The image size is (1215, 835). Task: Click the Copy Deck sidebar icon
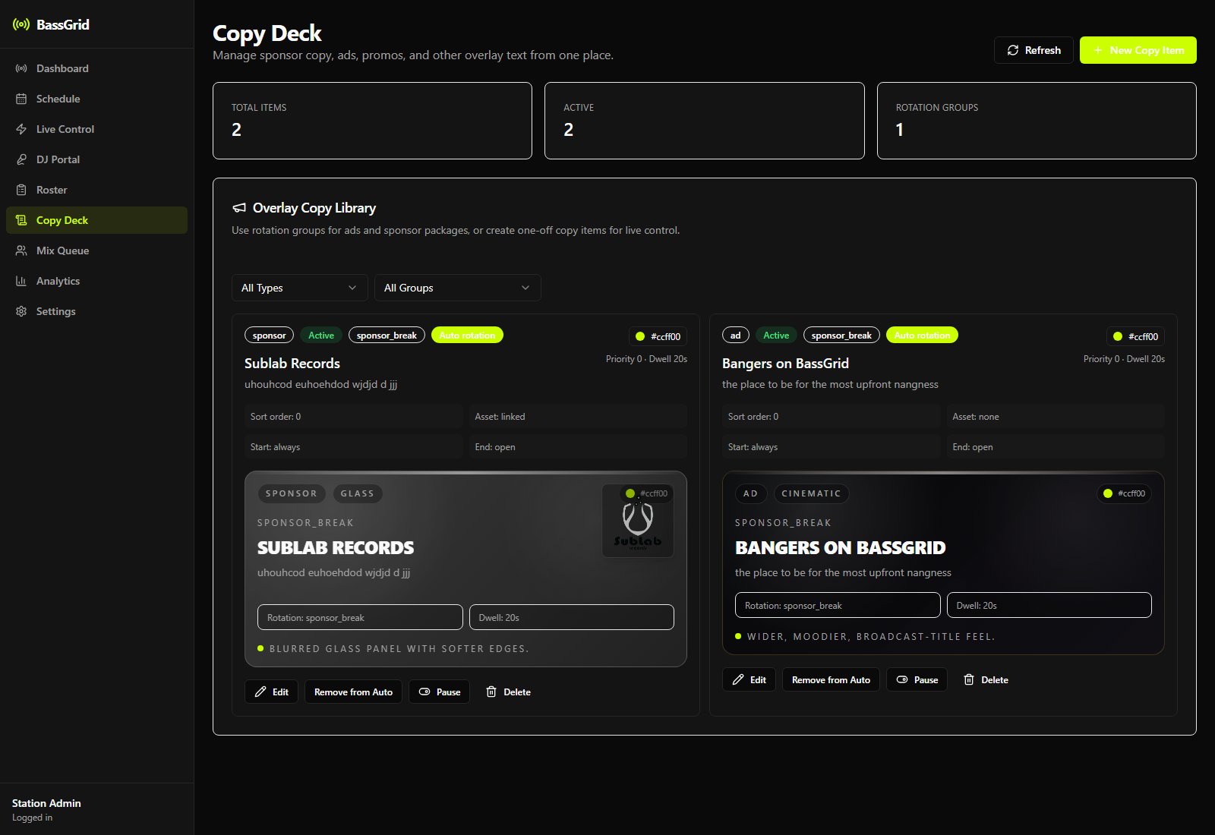point(21,220)
